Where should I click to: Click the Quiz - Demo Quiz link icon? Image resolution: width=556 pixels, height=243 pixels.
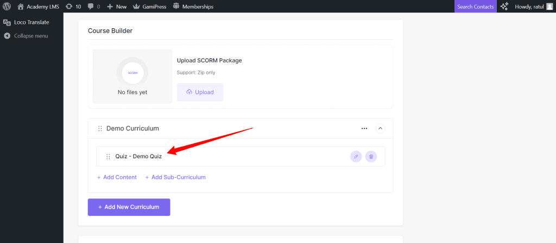(356, 157)
